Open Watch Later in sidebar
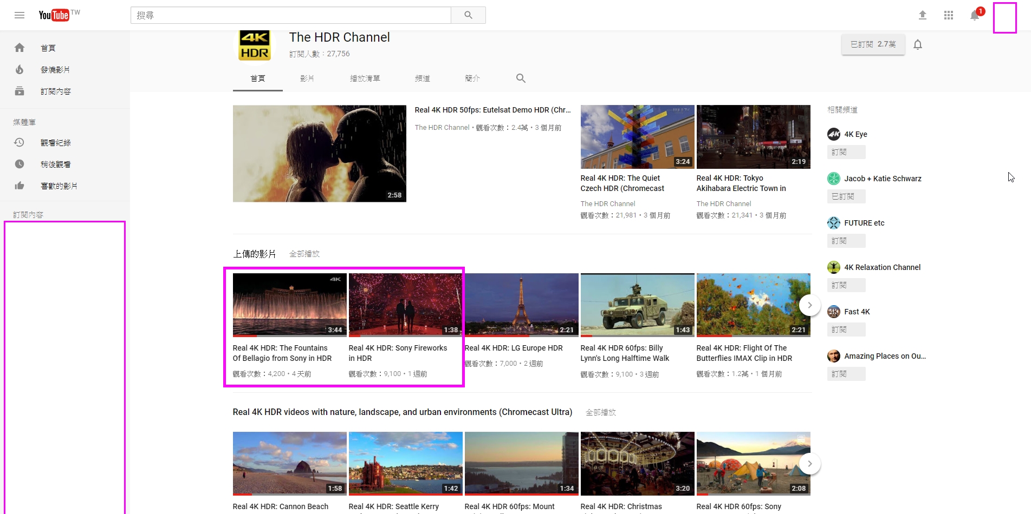This screenshot has width=1031, height=514. tap(65, 164)
